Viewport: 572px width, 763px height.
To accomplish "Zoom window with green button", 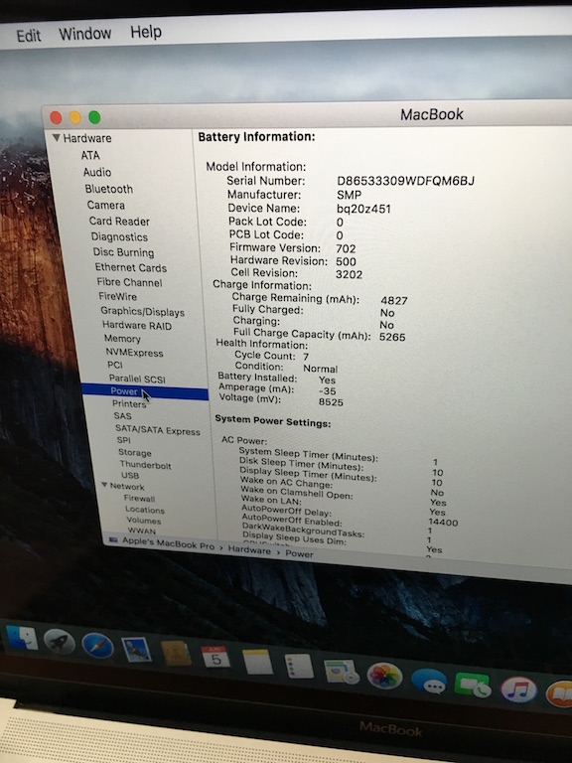I will click(94, 117).
